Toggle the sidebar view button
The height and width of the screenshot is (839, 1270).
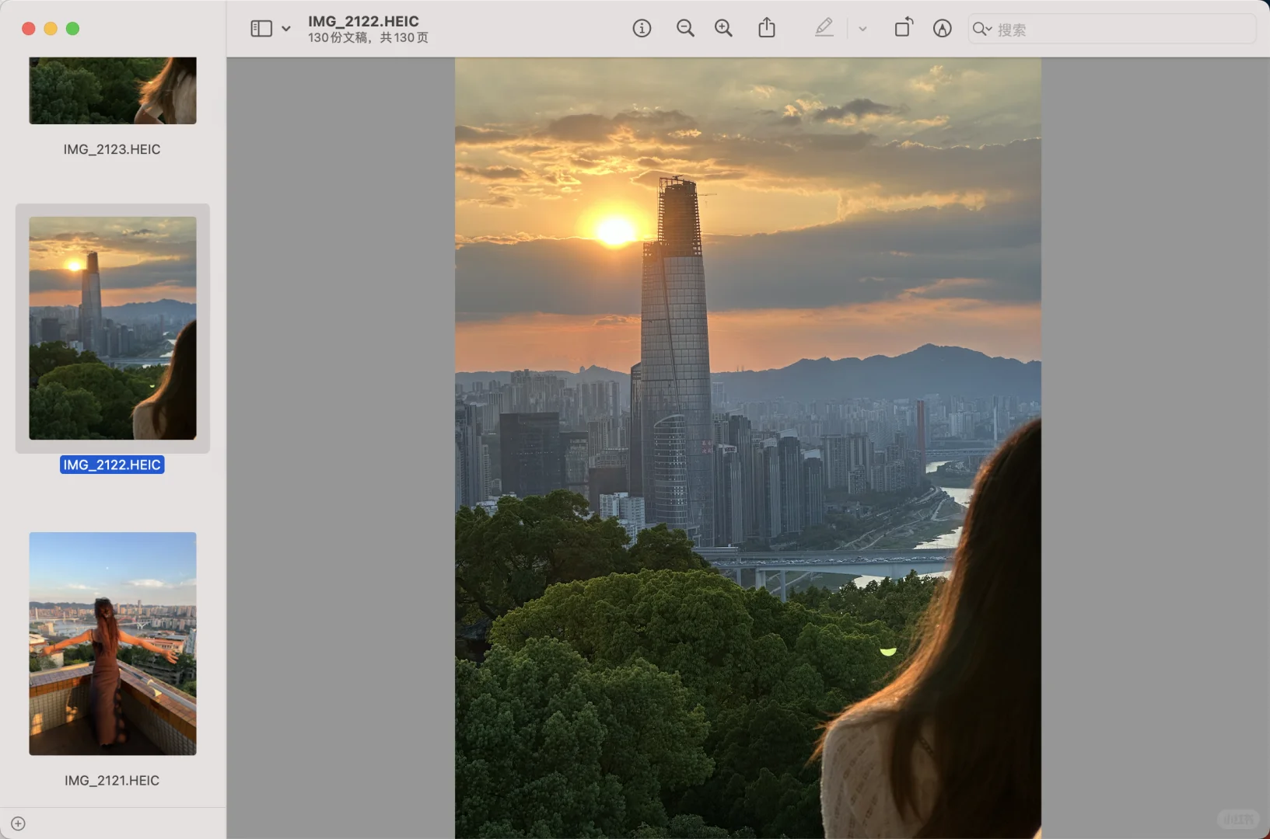click(x=261, y=29)
